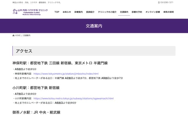Select 医師紹介 in the navigation bar
The width and height of the screenshot is (188, 117).
(x=90, y=12)
